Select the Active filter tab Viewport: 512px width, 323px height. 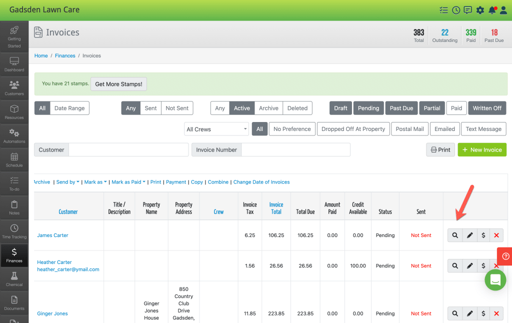pyautogui.click(x=241, y=108)
